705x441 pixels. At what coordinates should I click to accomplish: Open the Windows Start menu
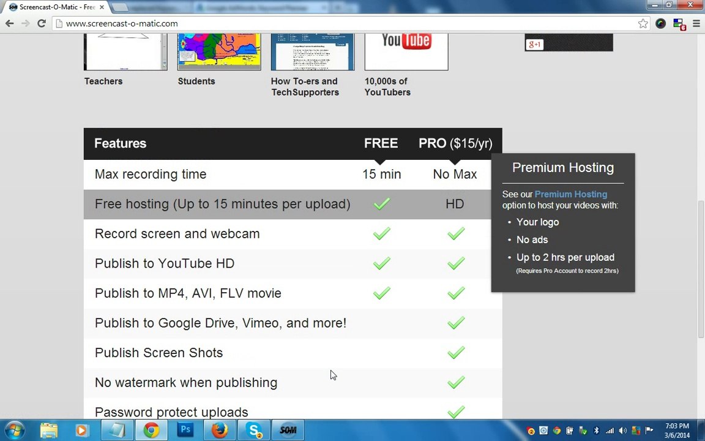(x=15, y=430)
